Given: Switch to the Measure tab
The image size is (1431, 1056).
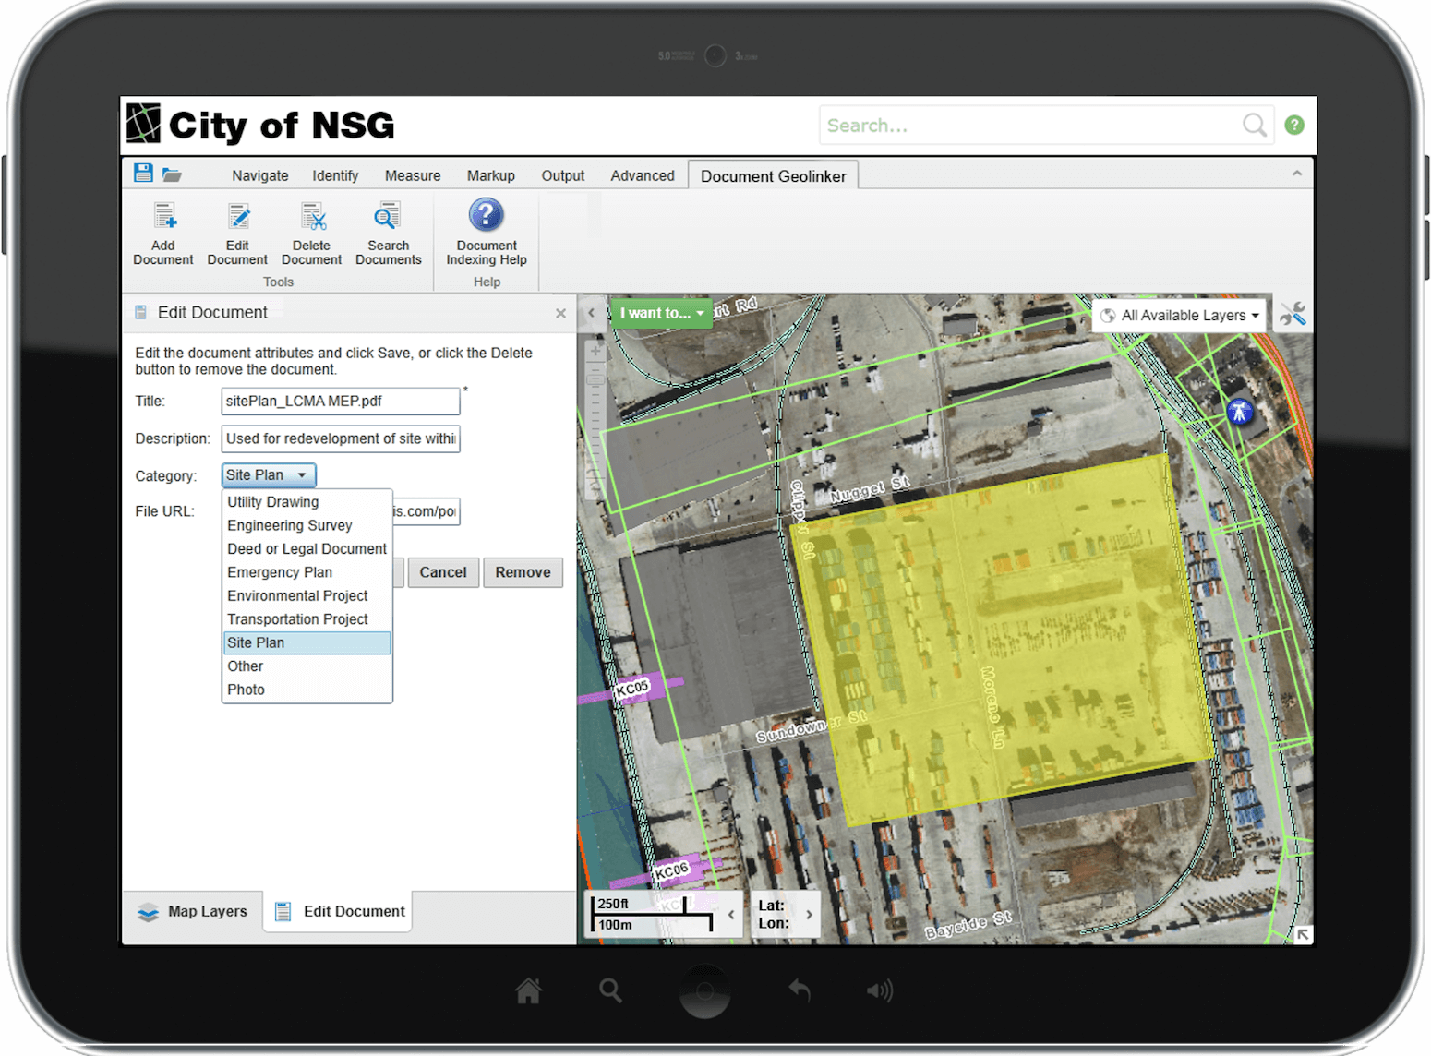Looking at the screenshot, I should pos(413,175).
